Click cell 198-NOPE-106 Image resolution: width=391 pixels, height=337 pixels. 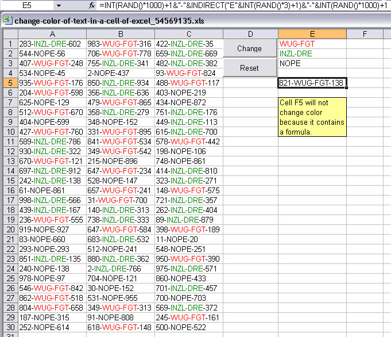click(x=189, y=151)
